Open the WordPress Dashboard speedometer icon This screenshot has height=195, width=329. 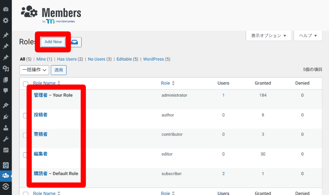[6, 9]
